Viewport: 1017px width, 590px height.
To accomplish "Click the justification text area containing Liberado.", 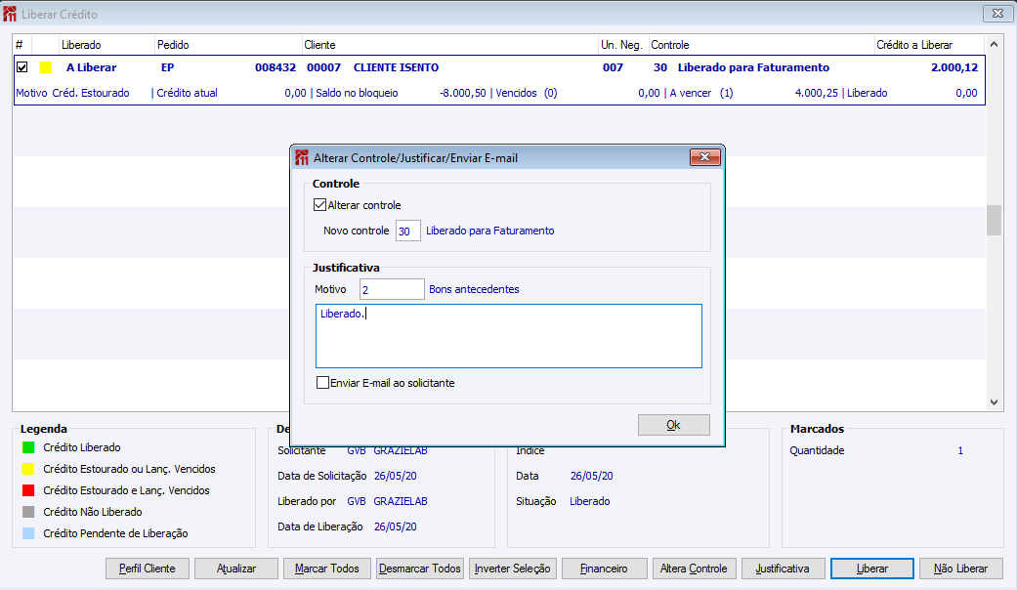I will (x=508, y=336).
